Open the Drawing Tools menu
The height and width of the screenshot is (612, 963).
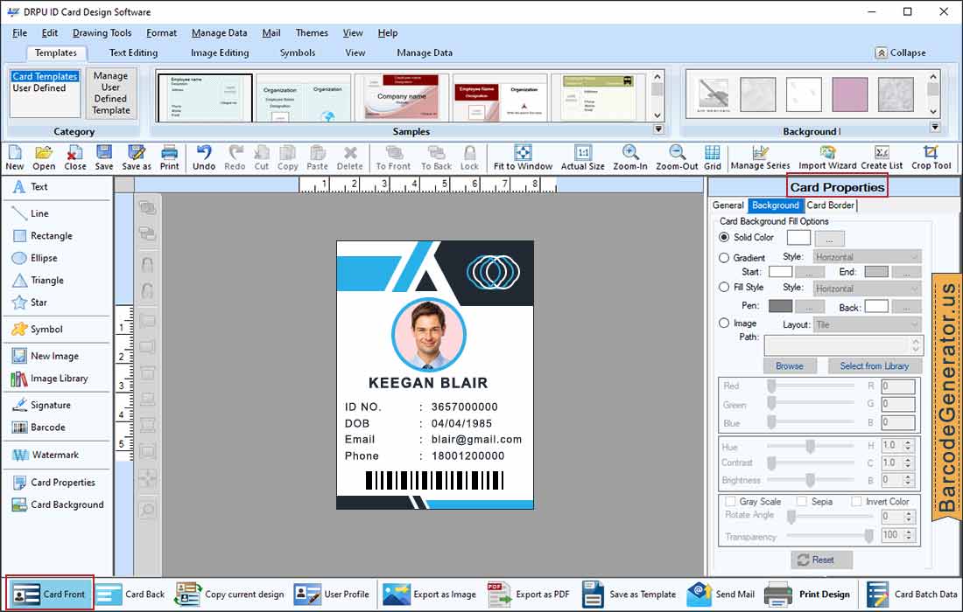(102, 33)
